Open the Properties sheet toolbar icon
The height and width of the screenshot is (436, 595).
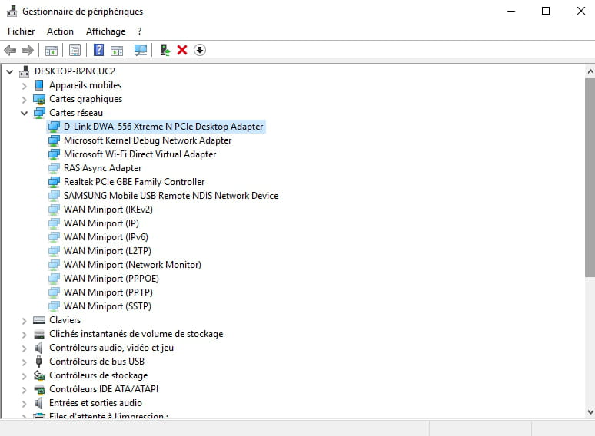tap(75, 50)
